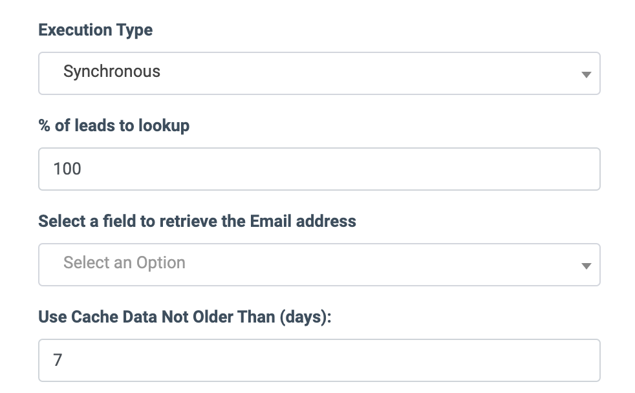Click empty space right of "7" value
This screenshot has height=393, width=635.
coord(323,360)
